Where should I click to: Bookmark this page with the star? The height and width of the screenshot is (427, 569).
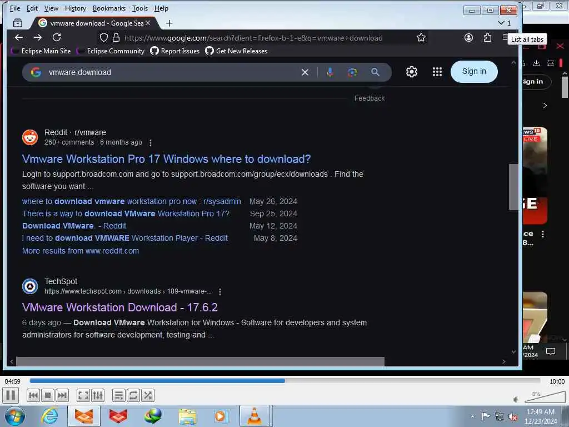coord(421,37)
